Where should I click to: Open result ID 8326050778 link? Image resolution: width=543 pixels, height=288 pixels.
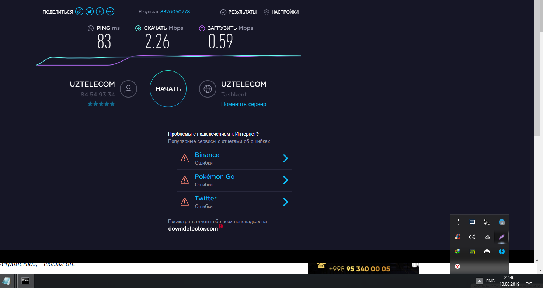click(175, 12)
